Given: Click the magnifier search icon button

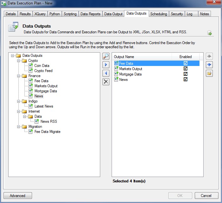Looking at the screenshot, I should (x=106, y=56).
